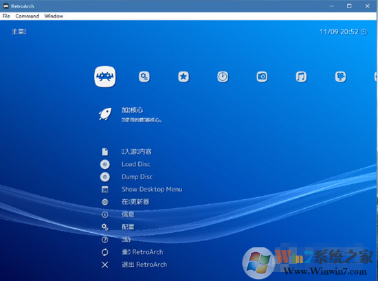The height and width of the screenshot is (281, 378).
Task: Click the question mark help icon
Action: 105,240
